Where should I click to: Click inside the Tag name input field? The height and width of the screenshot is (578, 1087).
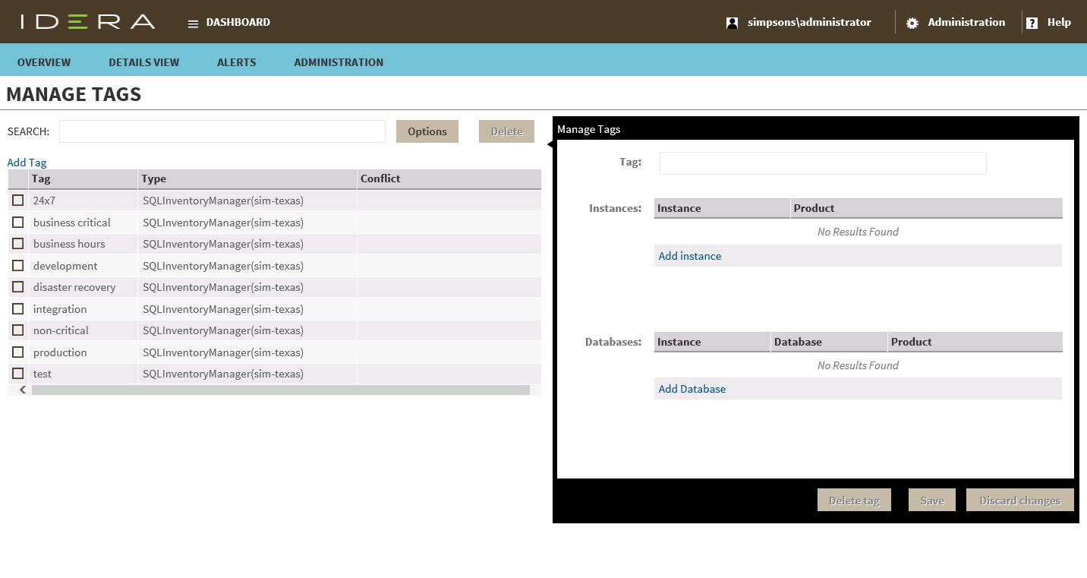(x=823, y=163)
